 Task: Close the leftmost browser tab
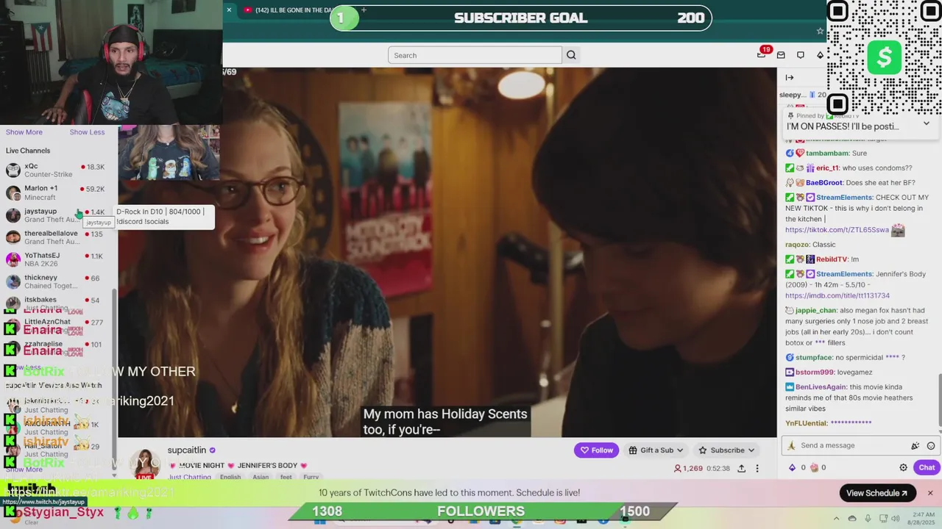pos(229,10)
